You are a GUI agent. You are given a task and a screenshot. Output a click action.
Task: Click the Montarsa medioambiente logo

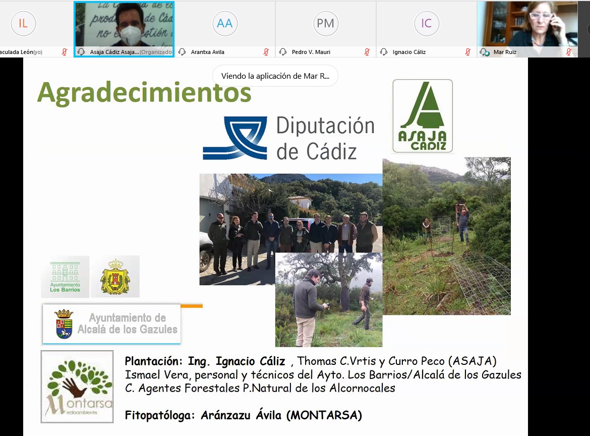click(x=77, y=387)
